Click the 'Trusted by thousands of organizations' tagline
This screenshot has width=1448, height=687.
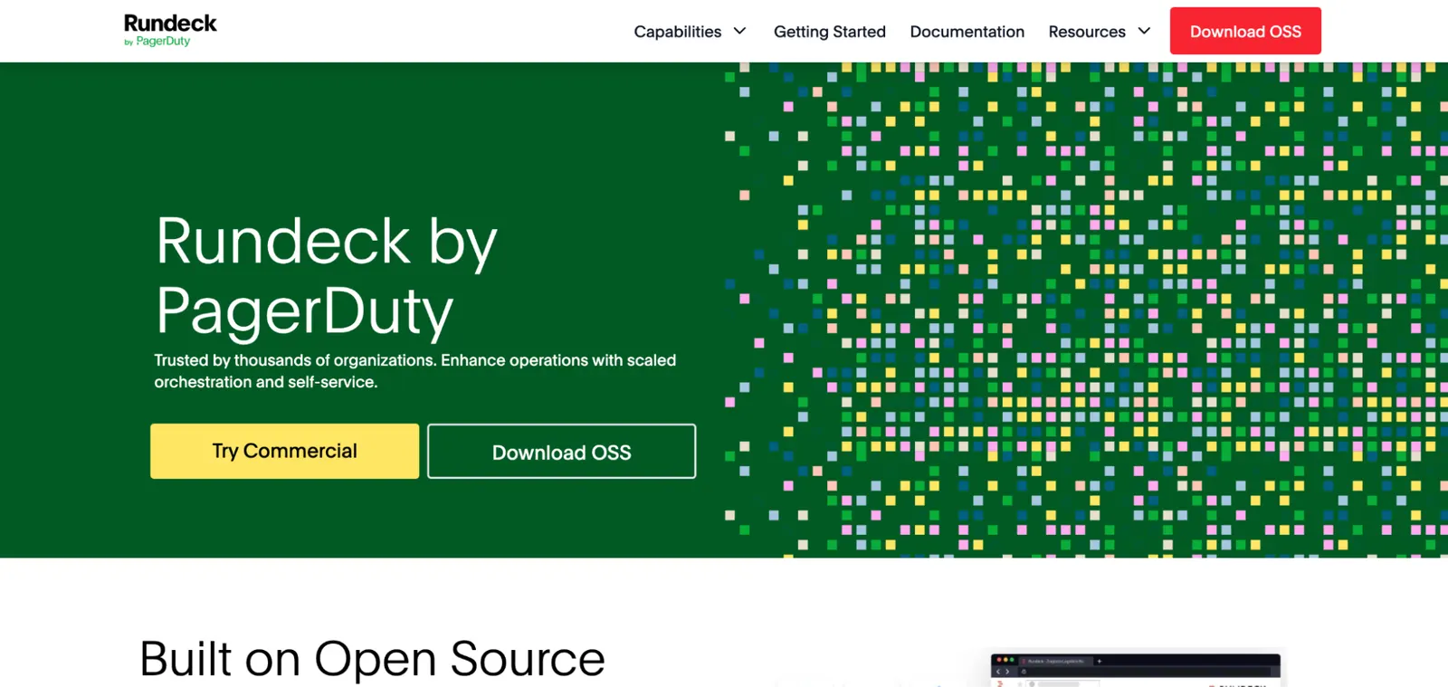(x=414, y=371)
